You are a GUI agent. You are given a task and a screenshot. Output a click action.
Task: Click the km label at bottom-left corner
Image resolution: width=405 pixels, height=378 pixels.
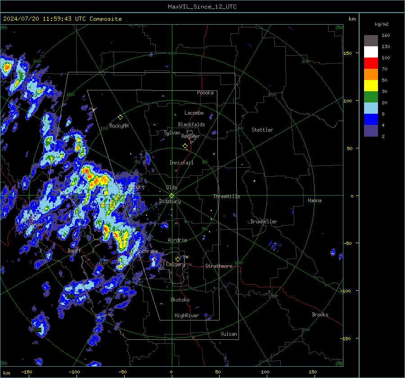6,373
